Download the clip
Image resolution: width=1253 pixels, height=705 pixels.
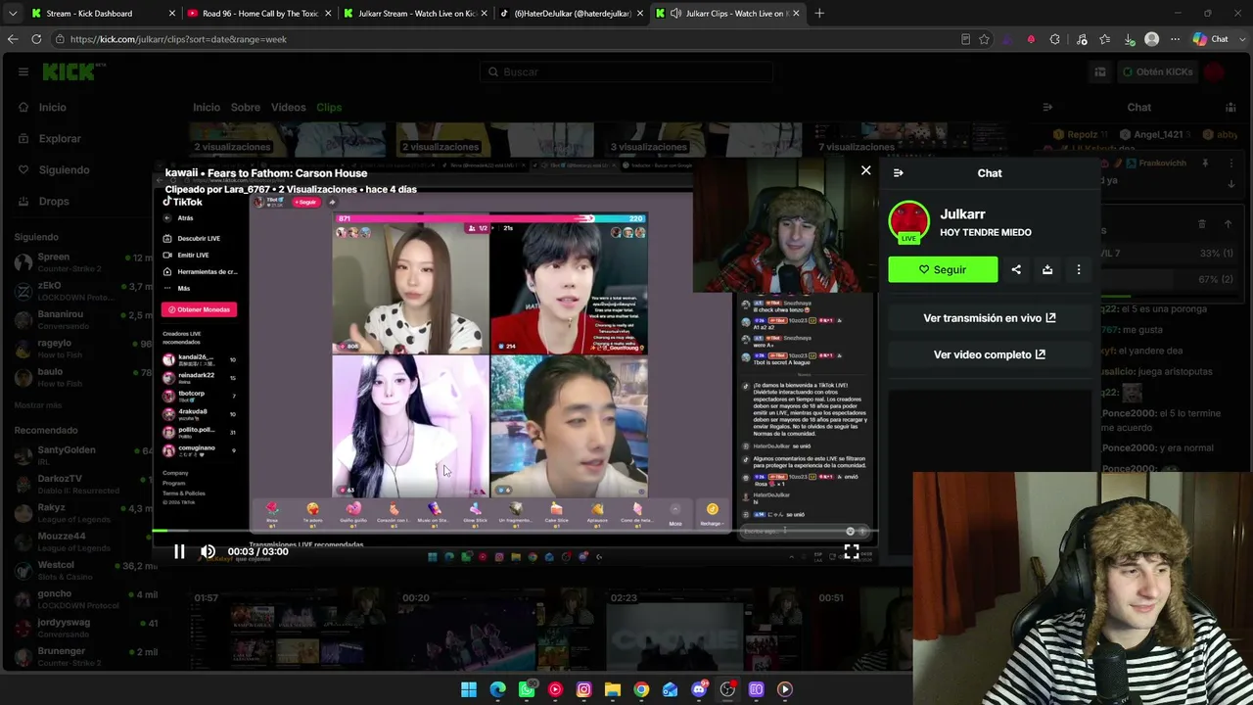[x=1047, y=269]
